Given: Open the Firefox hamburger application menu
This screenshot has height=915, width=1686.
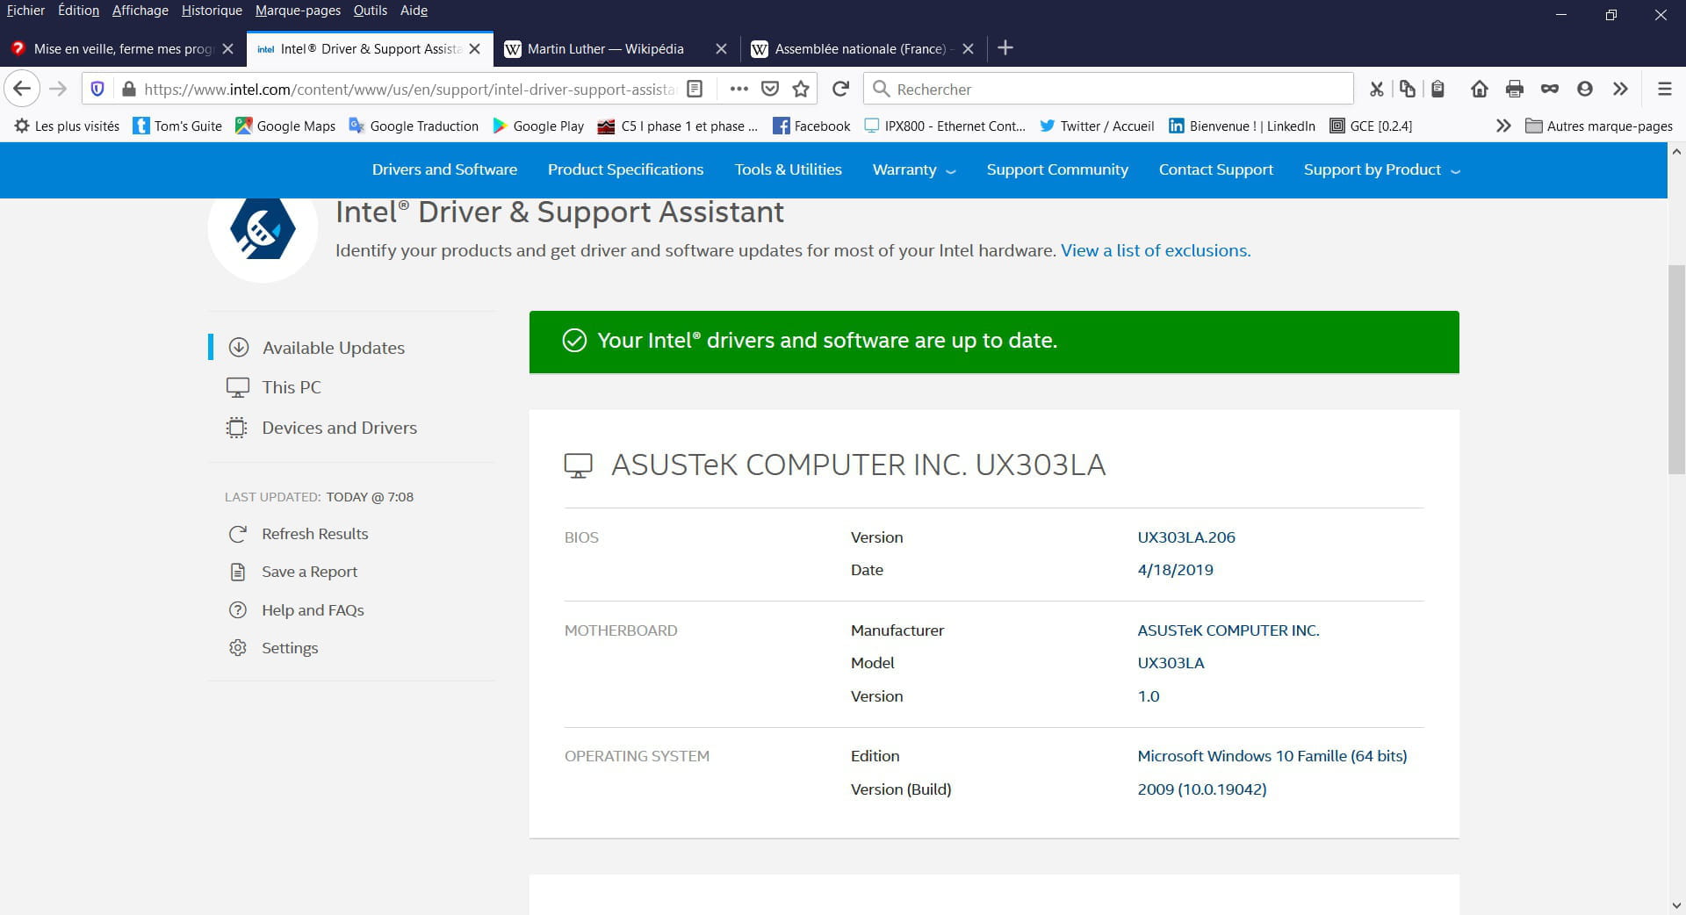Looking at the screenshot, I should [1664, 89].
